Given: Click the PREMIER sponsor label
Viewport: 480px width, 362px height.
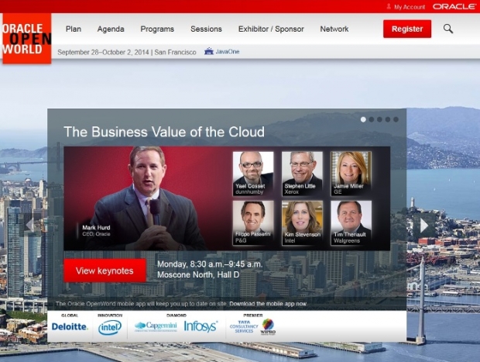Looking at the screenshot, I should pyautogui.click(x=253, y=315).
